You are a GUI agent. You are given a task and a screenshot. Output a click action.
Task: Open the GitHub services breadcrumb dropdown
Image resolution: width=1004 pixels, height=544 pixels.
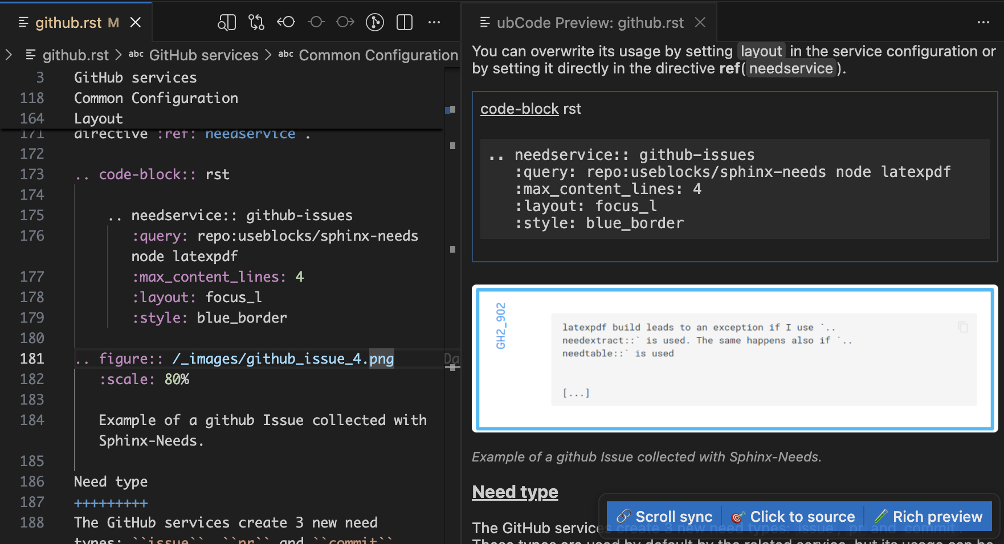(203, 55)
